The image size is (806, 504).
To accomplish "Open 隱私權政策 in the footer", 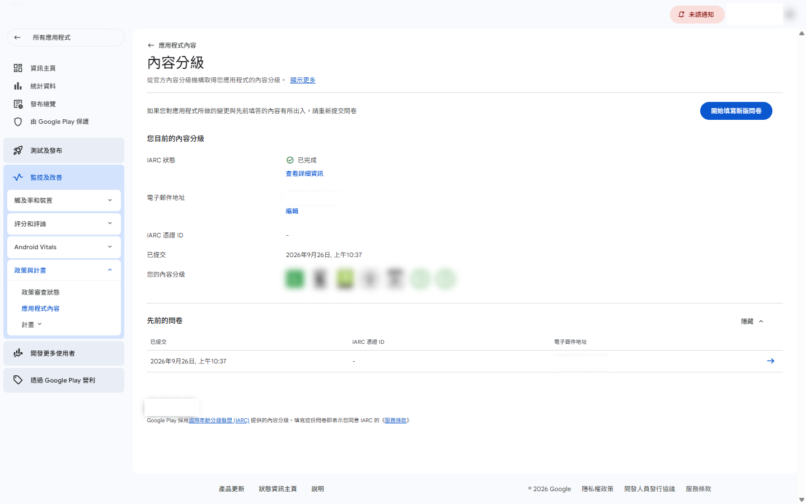I will (597, 489).
